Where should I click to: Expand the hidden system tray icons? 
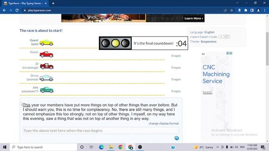point(218,147)
